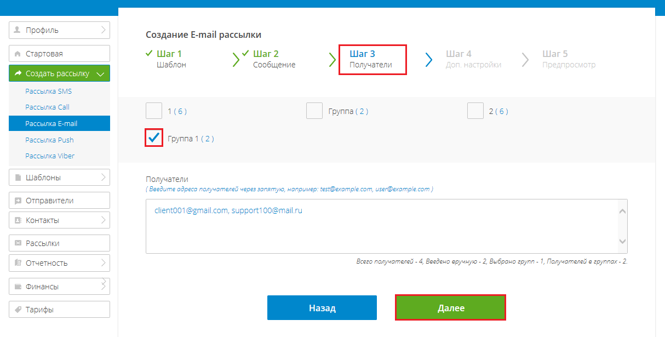
Task: Expand the Контакты submenu arrow
Action: (x=104, y=220)
